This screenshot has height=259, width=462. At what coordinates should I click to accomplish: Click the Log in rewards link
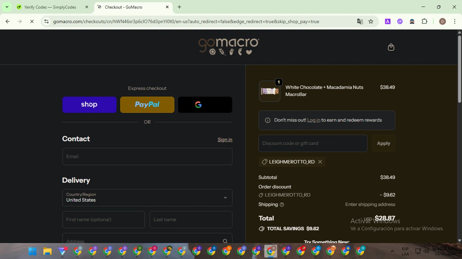point(314,120)
